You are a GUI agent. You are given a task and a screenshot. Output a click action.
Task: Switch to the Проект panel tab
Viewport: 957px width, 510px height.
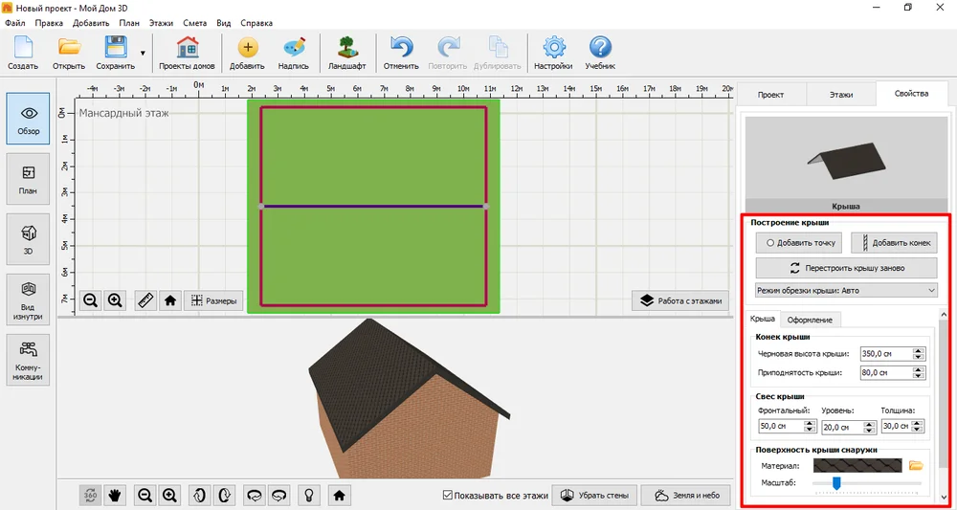tap(770, 95)
